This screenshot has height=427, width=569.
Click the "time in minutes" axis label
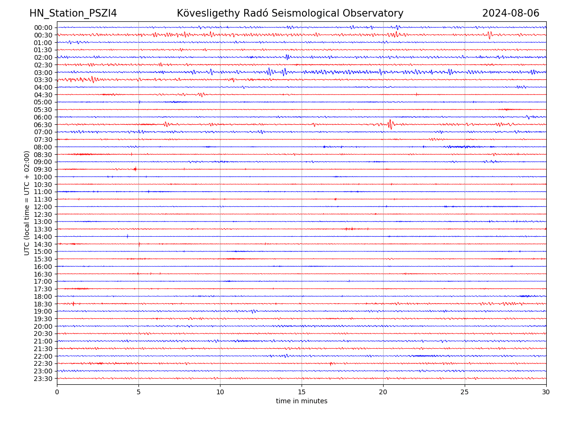point(302,401)
